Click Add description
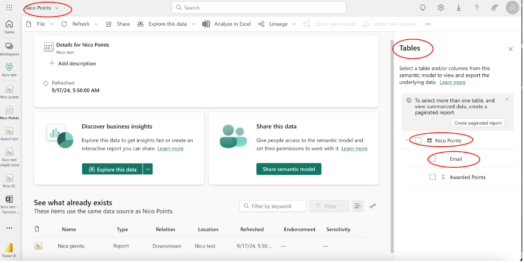Screen dimensions: 524x263 [x=72, y=64]
